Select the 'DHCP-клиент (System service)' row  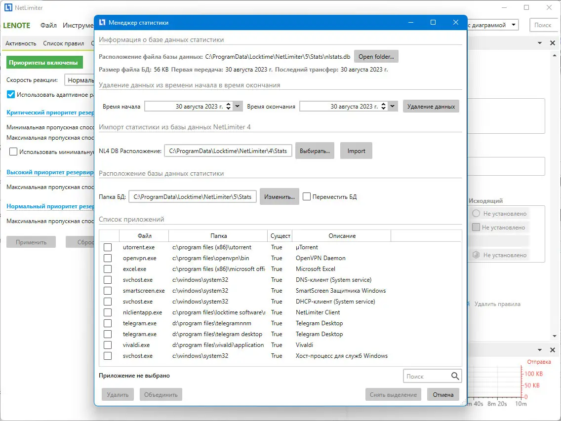click(x=280, y=302)
